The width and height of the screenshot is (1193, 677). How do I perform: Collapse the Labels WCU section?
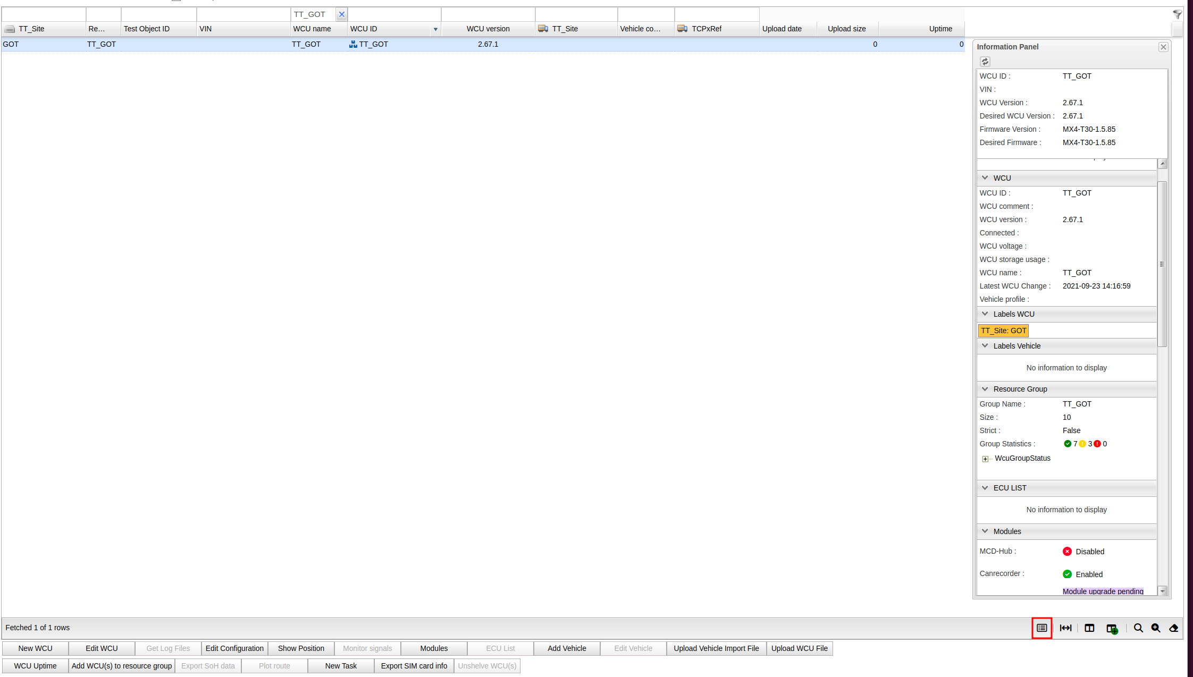(985, 314)
